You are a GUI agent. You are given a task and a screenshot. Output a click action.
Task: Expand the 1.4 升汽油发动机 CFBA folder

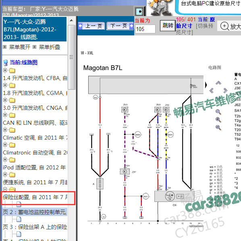(x=5, y=70)
